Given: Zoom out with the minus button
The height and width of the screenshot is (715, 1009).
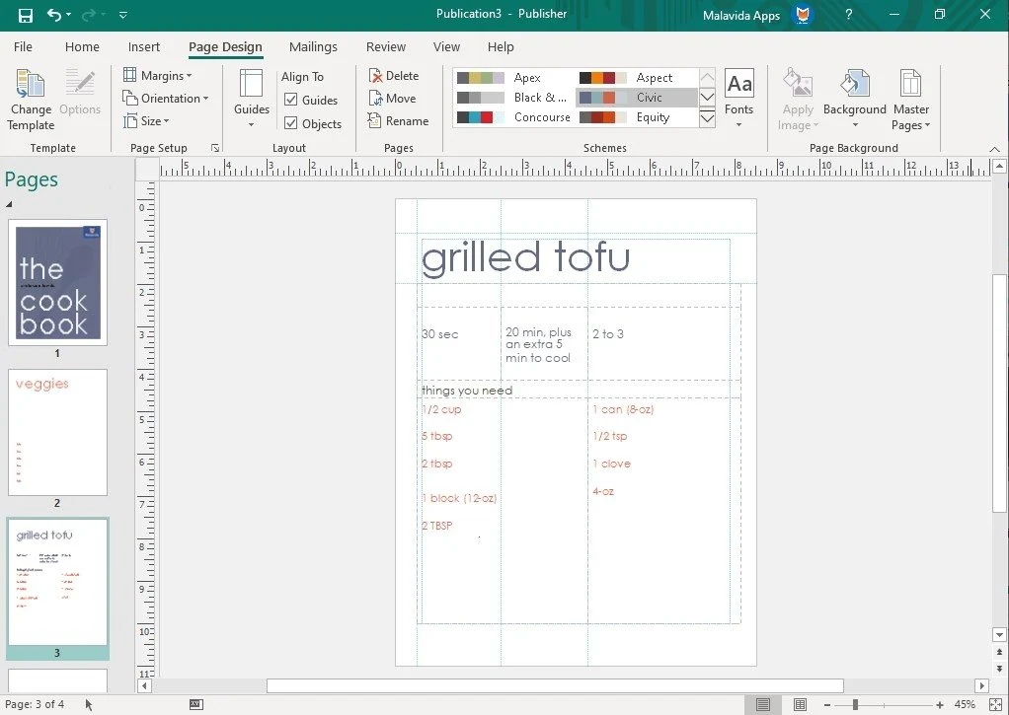Looking at the screenshot, I should click(x=827, y=705).
